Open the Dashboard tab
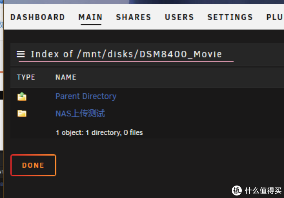The height and width of the screenshot is (198, 284). (x=38, y=17)
